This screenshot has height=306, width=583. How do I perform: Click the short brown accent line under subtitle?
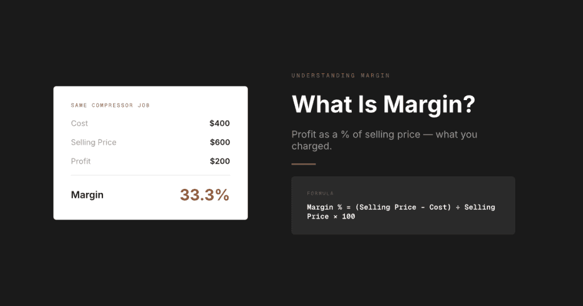(303, 164)
